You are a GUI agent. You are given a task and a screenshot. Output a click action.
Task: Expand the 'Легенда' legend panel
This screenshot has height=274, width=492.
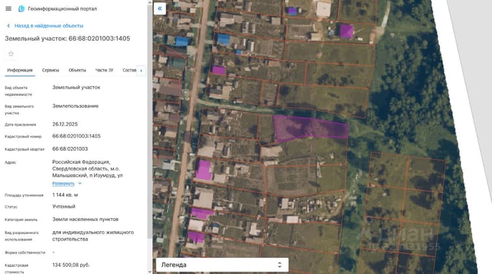(222, 265)
